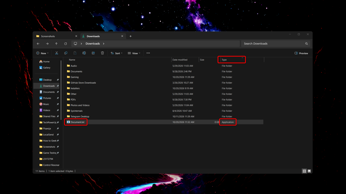Image resolution: width=346 pixels, height=194 pixels.
Task: Close the Screenshots tab
Action: [76, 36]
